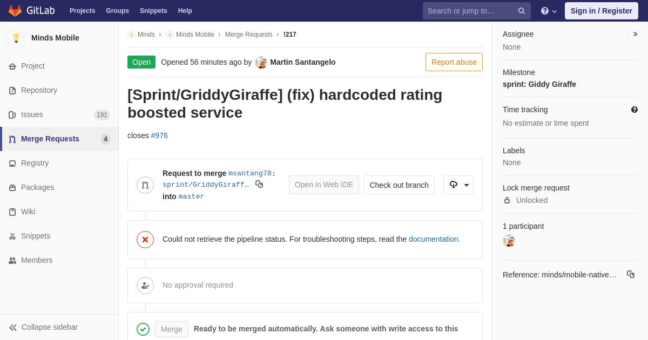
Task: Copy the merge request reference
Action: point(631,274)
